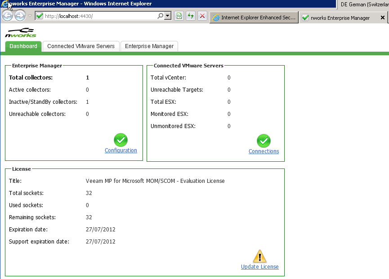The width and height of the screenshot is (389, 279).
Task: Refresh the page with green arrows icon
Action: [x=191, y=16]
